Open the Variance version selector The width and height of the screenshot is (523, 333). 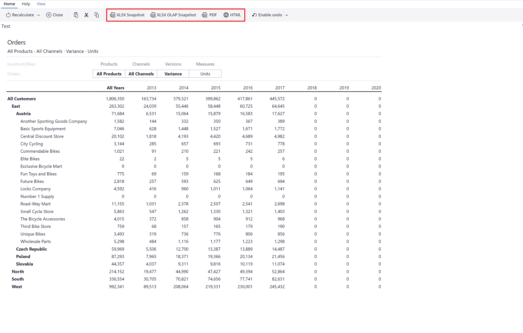point(173,74)
